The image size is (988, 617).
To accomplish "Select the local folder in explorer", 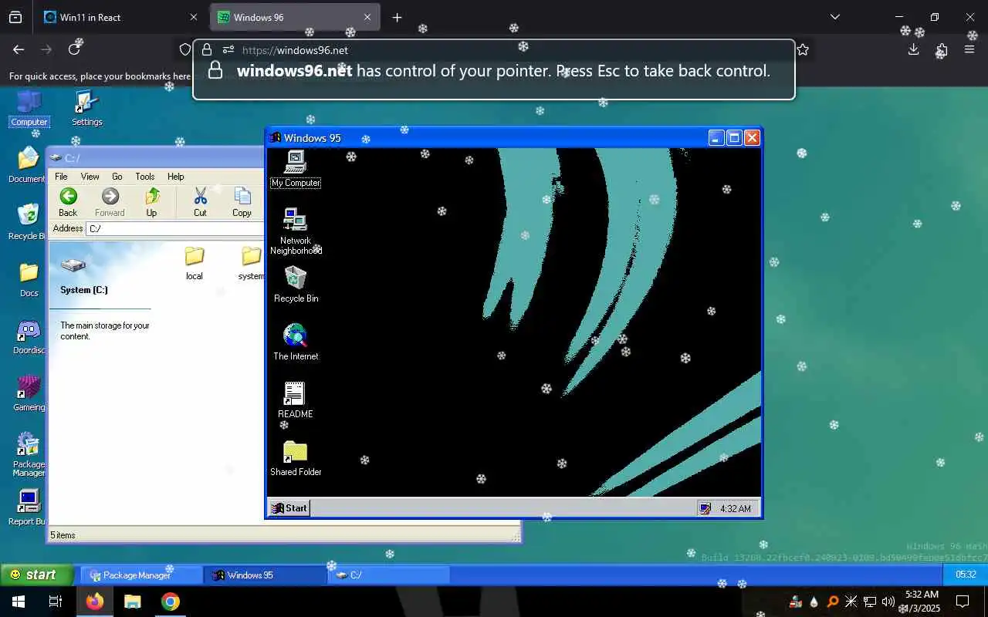I will pyautogui.click(x=195, y=263).
